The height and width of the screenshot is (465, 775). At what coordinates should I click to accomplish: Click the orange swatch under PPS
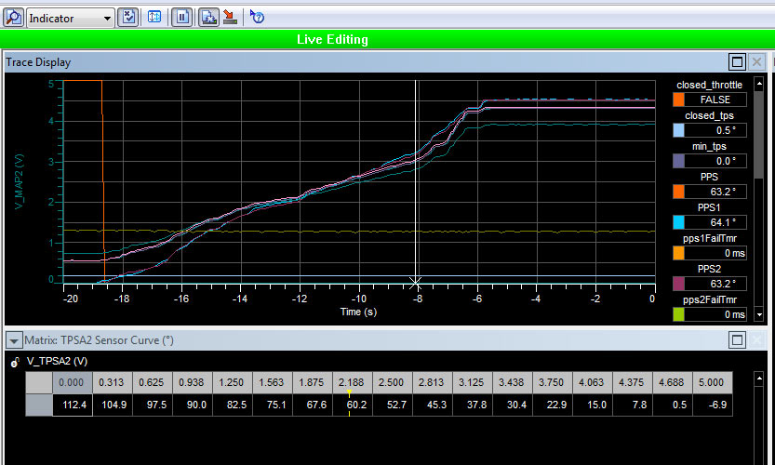(678, 192)
